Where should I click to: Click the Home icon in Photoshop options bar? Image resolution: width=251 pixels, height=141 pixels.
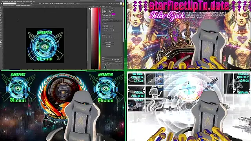pyautogui.click(x=2, y=4)
